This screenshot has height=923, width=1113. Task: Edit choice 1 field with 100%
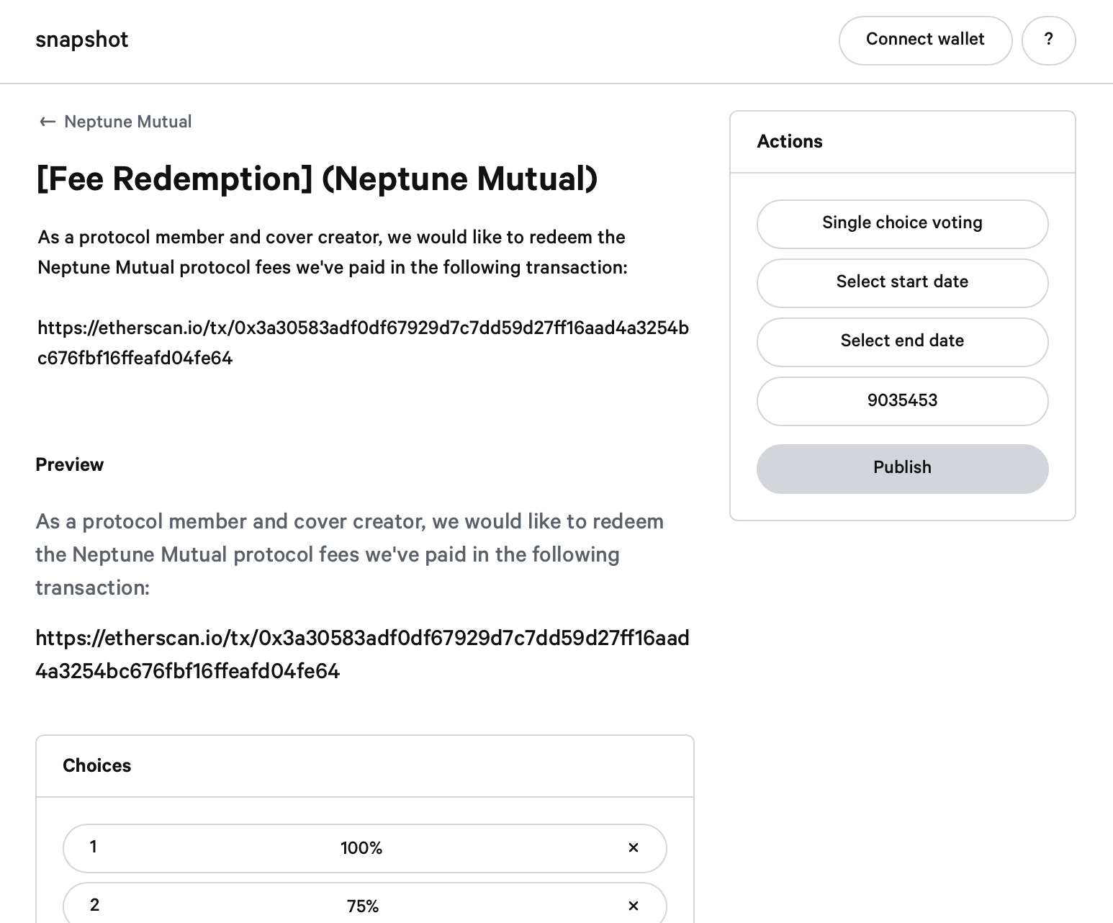point(364,848)
